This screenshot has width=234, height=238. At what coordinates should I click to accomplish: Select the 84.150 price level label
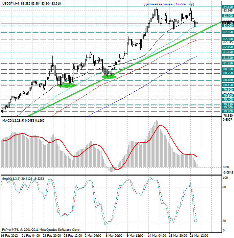point(228,7)
